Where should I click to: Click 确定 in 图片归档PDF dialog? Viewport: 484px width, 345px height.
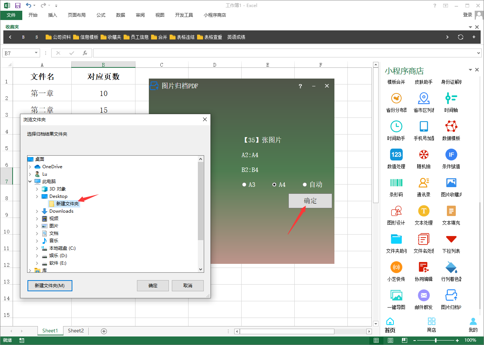310,201
